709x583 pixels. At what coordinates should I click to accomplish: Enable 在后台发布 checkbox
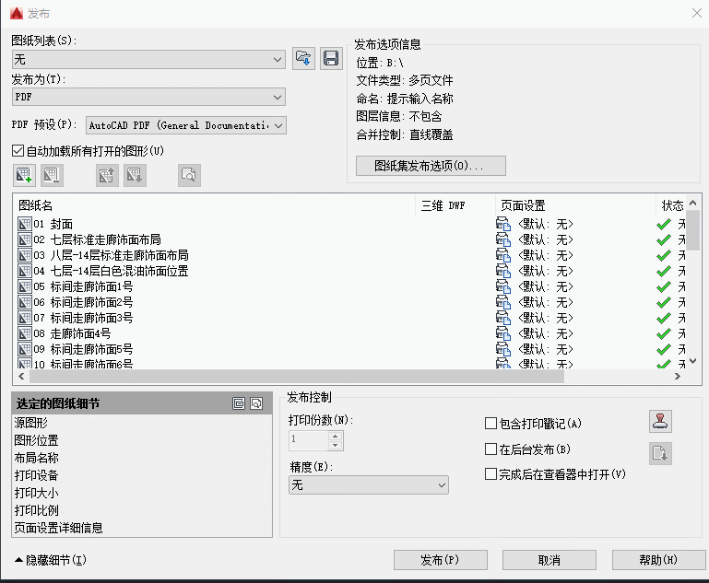(x=490, y=449)
